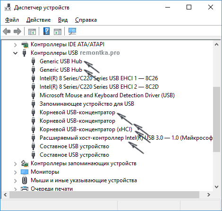222x211 pixels.
Task: Open the Вид menu
Action: click(63, 20)
